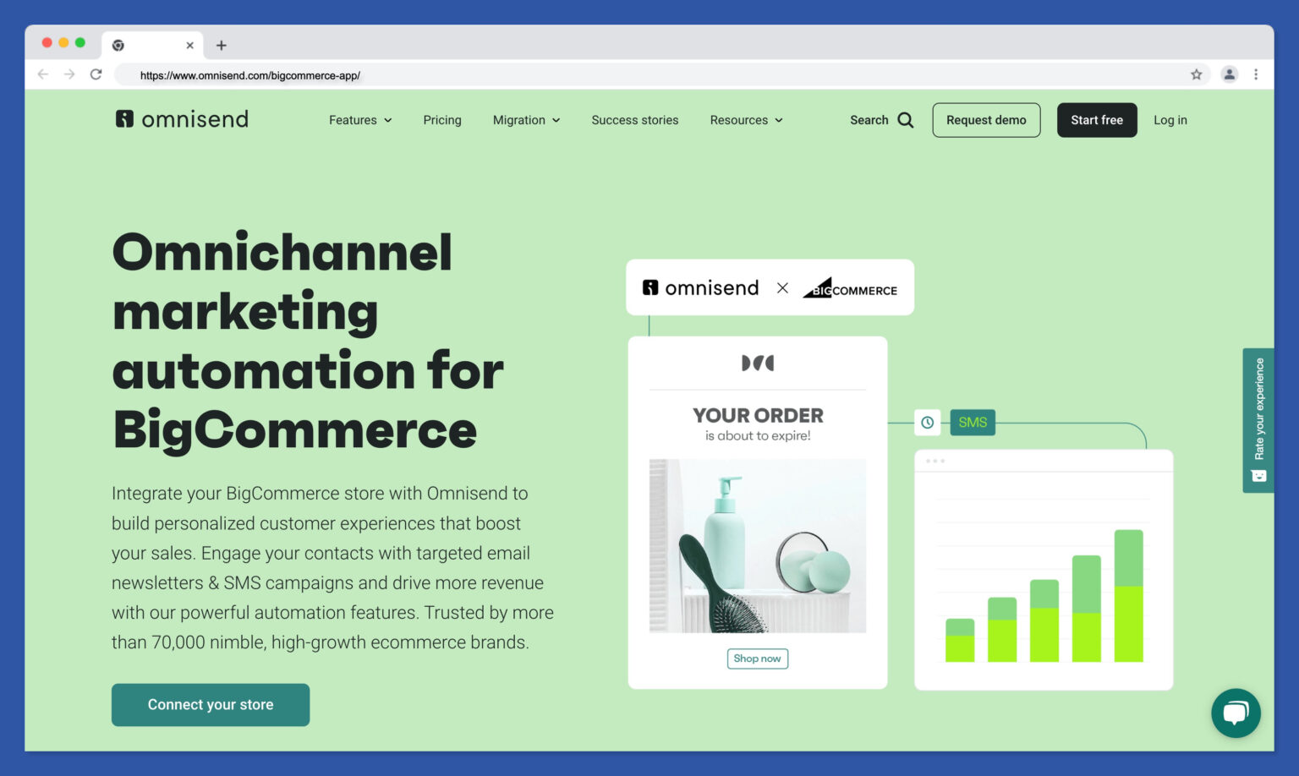Click the Request demo button
The image size is (1299, 776).
986,120
